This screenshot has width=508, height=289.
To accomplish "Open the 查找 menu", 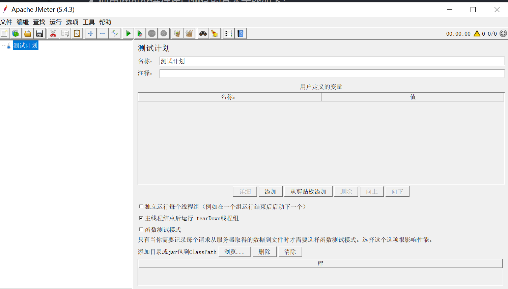I will [39, 22].
